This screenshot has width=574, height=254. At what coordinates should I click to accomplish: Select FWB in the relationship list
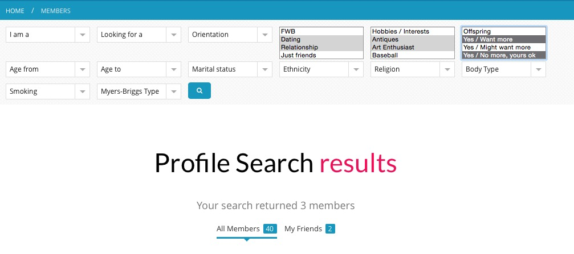click(x=321, y=31)
